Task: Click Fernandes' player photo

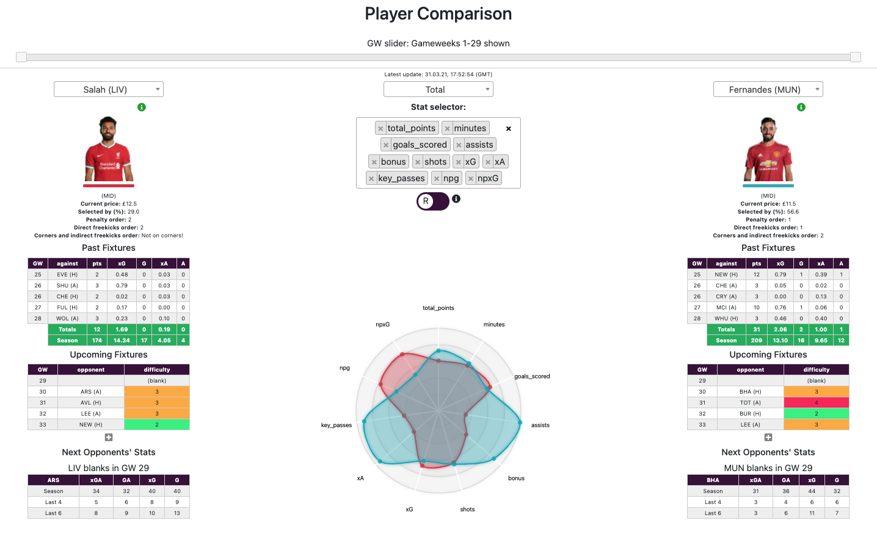Action: click(x=768, y=150)
